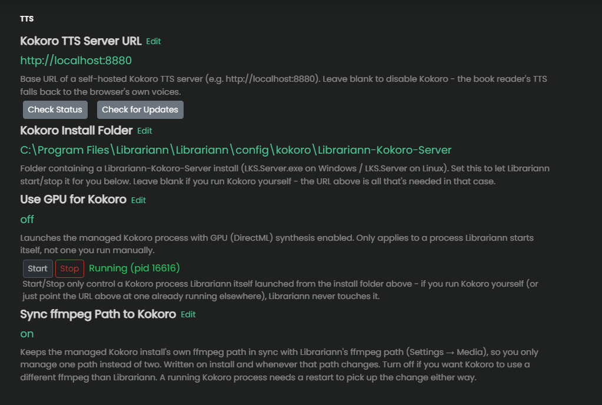Click the http://localhost:8880 URL value

76,60
